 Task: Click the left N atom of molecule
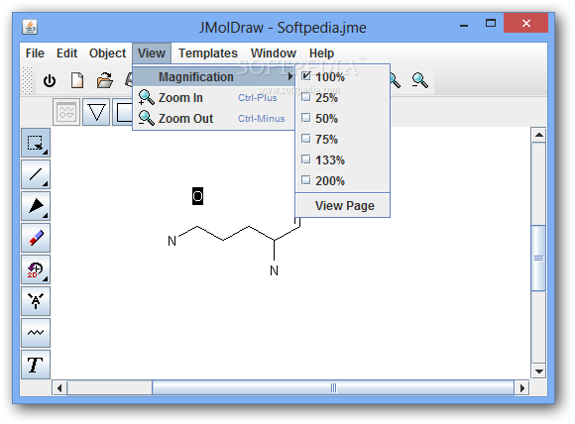coord(172,241)
